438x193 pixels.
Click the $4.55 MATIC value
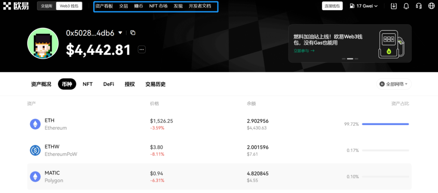point(252,180)
